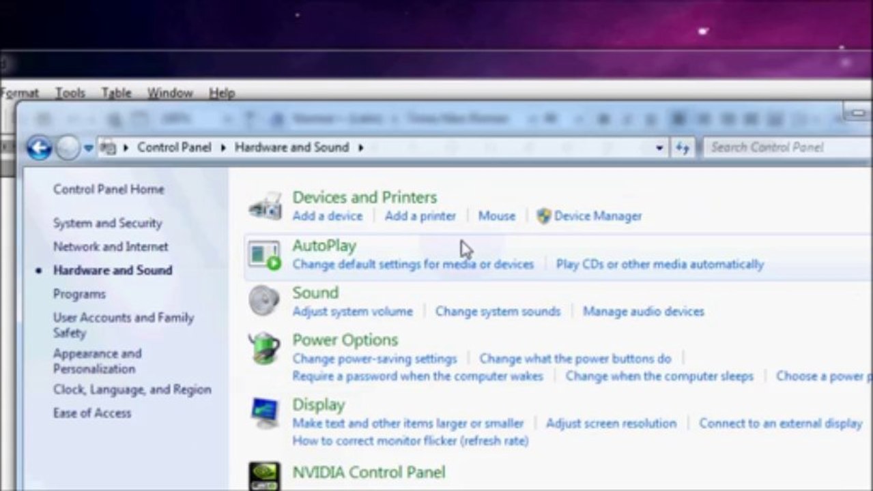Click Make text and other items larger or smaller
This screenshot has width=873, height=491.
(408, 423)
